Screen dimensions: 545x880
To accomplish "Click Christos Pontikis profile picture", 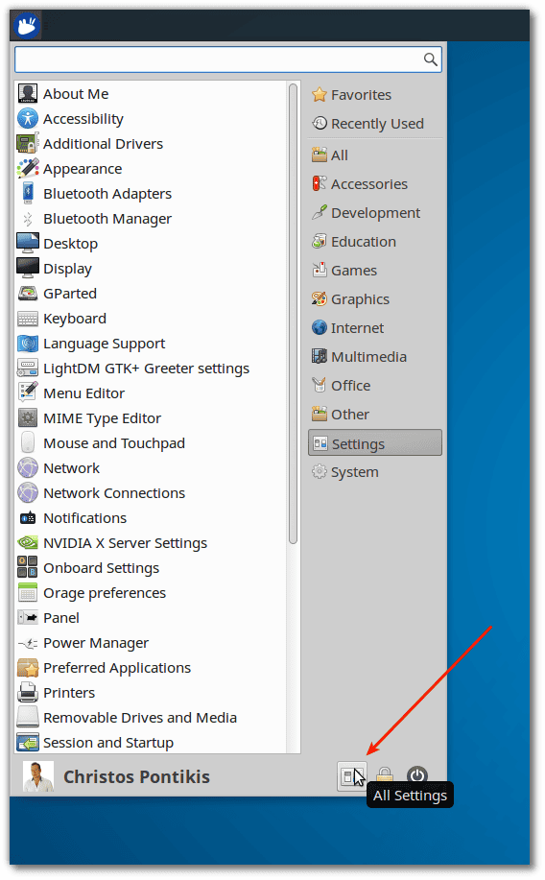I will click(x=38, y=776).
